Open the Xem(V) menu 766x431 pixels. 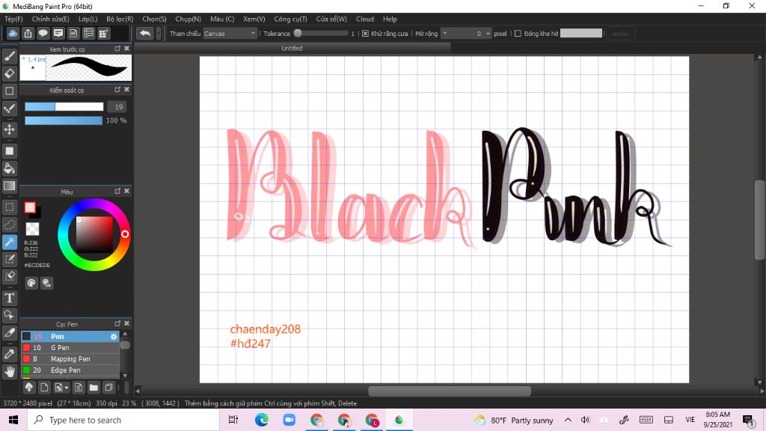point(254,19)
